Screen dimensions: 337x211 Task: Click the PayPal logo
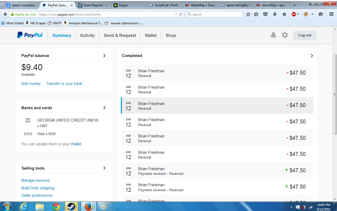pyautogui.click(x=30, y=35)
